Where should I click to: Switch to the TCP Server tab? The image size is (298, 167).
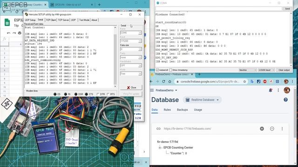point(63,20)
